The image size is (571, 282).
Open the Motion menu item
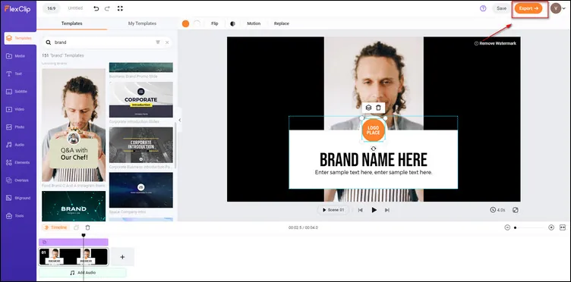click(254, 23)
